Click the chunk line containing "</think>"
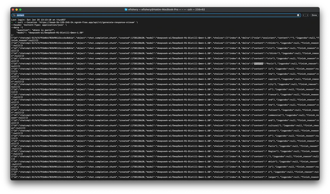 [x=165, y=54]
